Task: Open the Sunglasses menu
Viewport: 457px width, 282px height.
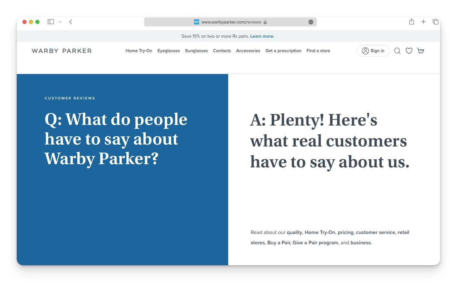Action: coord(196,51)
